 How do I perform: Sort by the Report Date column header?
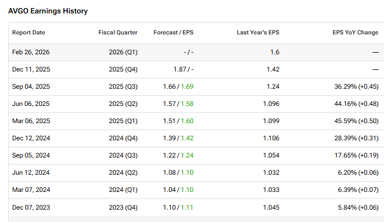click(29, 33)
